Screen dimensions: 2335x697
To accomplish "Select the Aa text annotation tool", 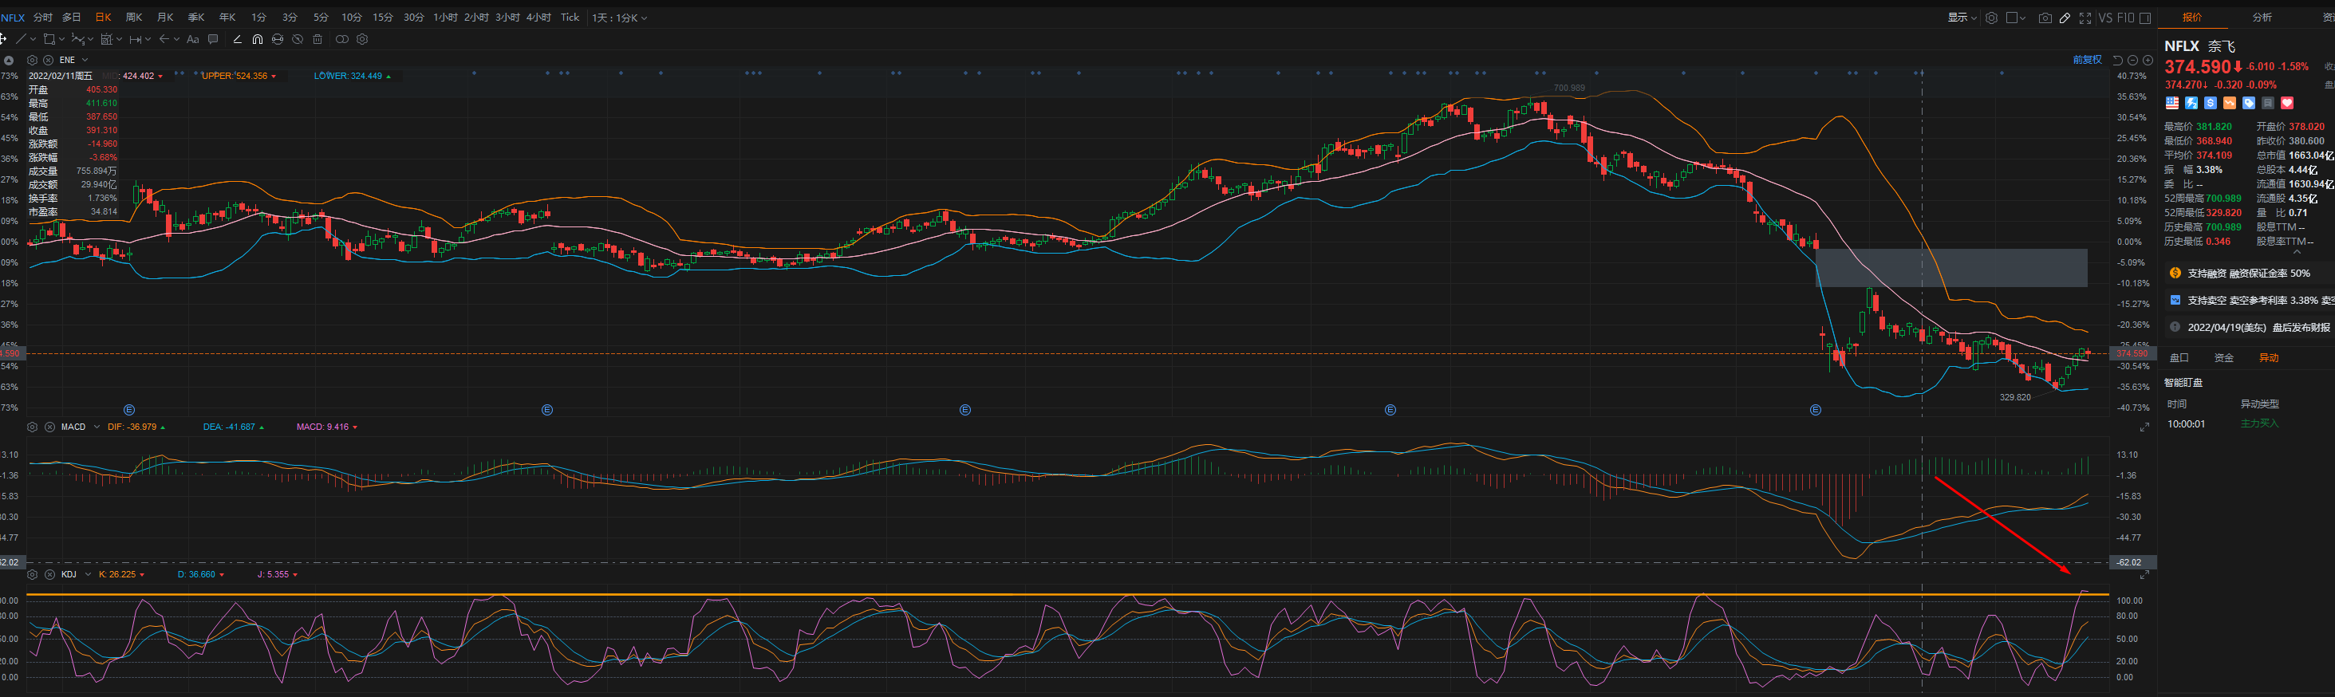I will point(193,39).
